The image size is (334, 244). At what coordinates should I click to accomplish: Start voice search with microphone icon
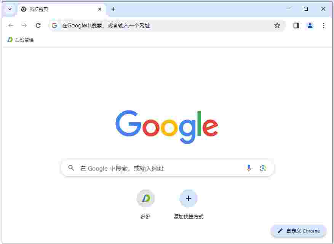[249, 168]
